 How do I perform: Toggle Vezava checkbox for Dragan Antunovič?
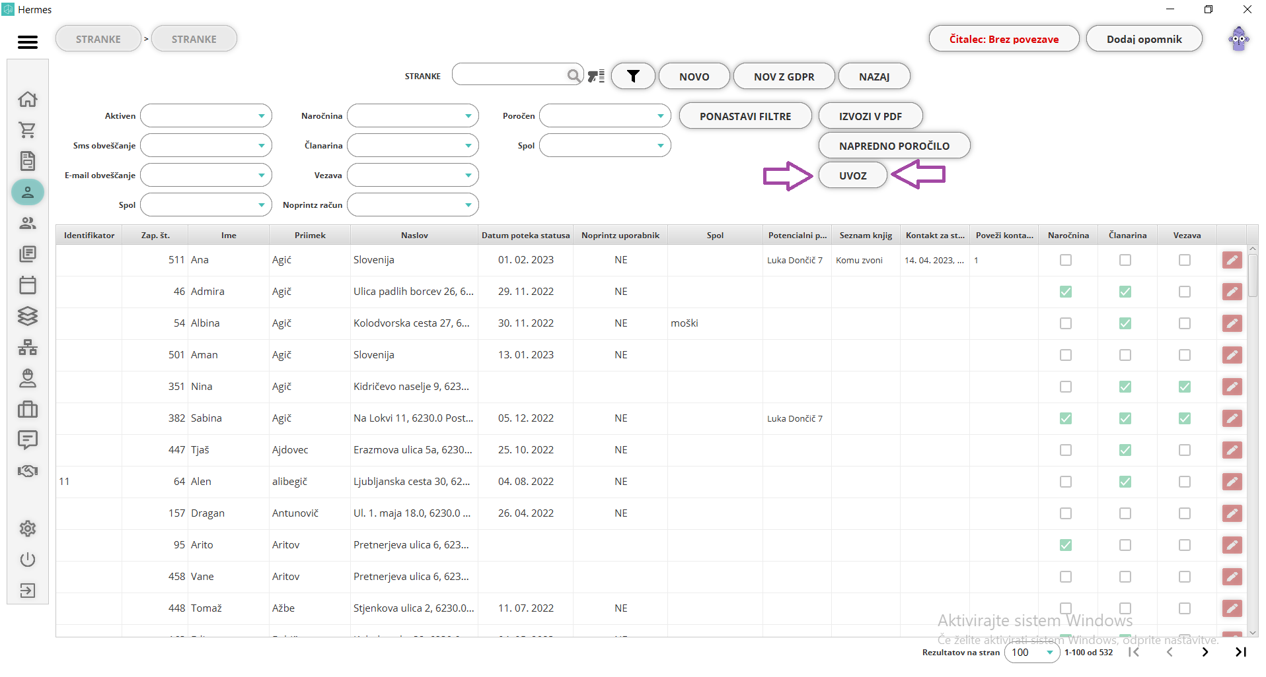point(1185,513)
